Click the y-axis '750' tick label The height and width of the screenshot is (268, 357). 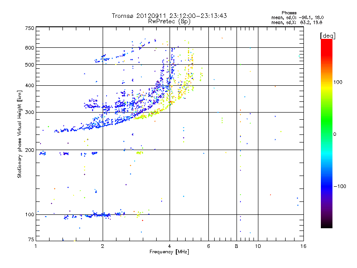click(x=29, y=28)
